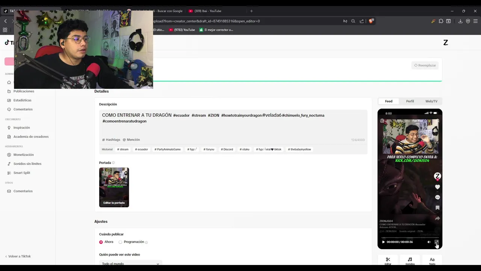
Task: Add the #PartyAnimalsGame history hashtag
Action: pyautogui.click(x=168, y=149)
